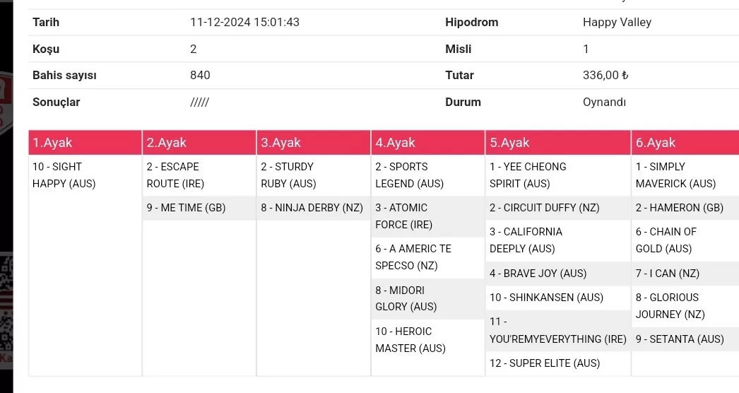Select the 336,00 ₺ Tutar amount
Image resolution: width=739 pixels, height=393 pixels.
tap(605, 75)
